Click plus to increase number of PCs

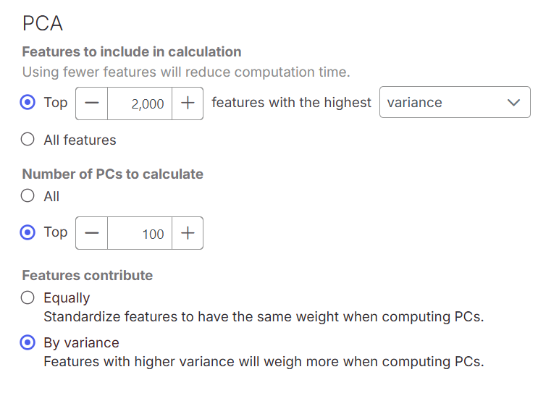coord(188,233)
